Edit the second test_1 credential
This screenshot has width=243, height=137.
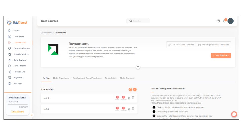pos(129,109)
